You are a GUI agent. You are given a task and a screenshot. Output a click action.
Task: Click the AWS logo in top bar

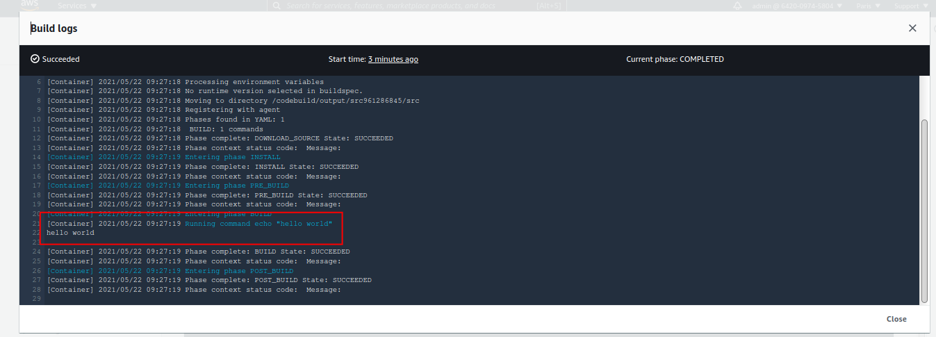pyautogui.click(x=30, y=4)
